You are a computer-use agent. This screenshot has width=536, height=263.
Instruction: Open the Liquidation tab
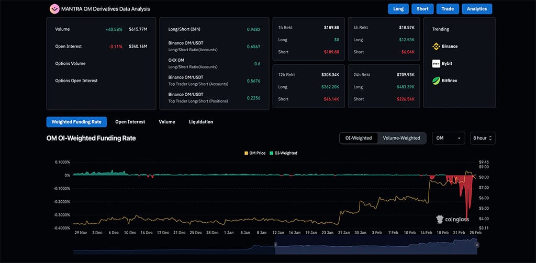[201, 122]
